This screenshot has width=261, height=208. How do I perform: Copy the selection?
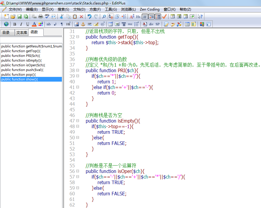point(68,16)
